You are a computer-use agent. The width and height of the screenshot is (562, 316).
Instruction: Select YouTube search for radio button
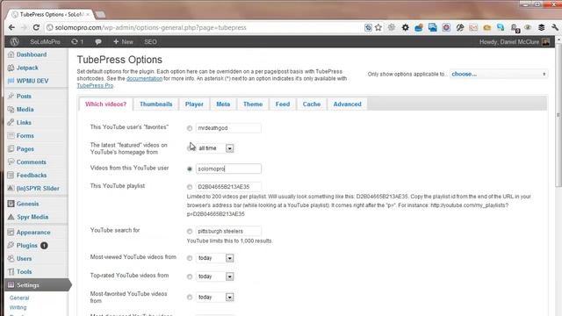(x=190, y=232)
